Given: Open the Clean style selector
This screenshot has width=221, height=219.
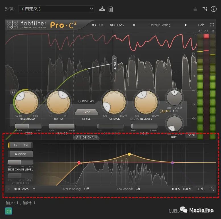Looking at the screenshot, I should pyautogui.click(x=86, y=112).
